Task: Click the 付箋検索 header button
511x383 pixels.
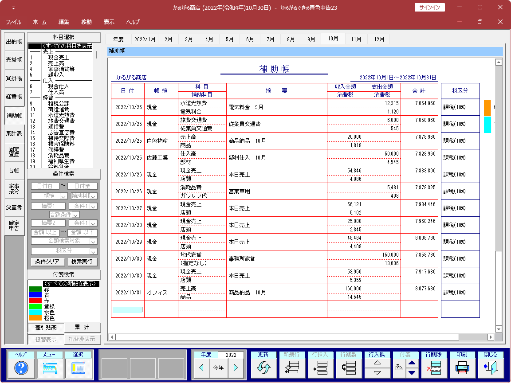Action: (64, 274)
